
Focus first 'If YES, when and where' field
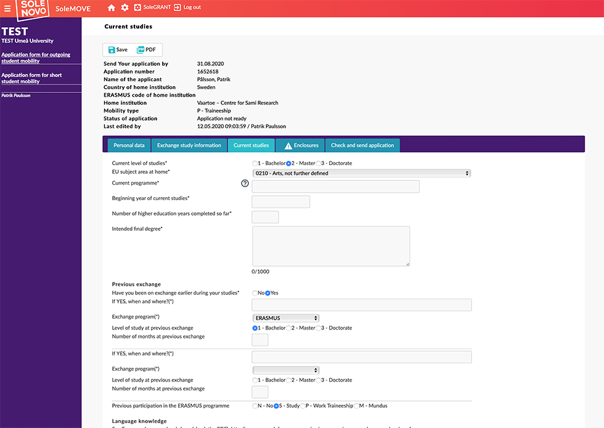click(362, 305)
